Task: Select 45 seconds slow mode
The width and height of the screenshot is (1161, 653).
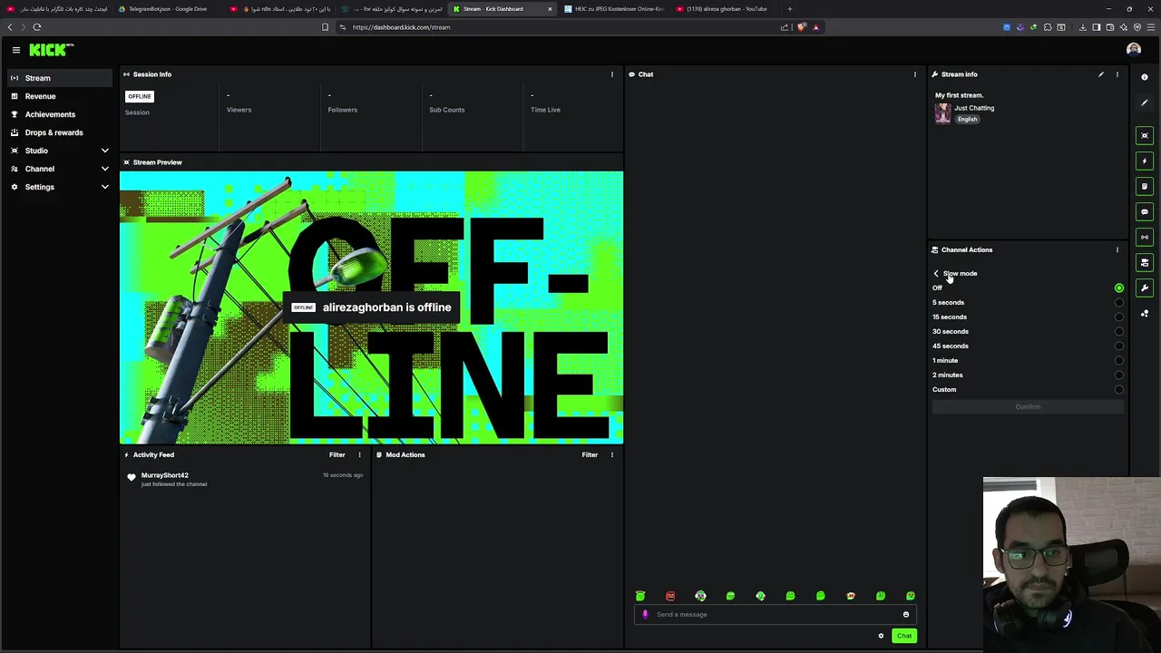Action: coord(1028,346)
